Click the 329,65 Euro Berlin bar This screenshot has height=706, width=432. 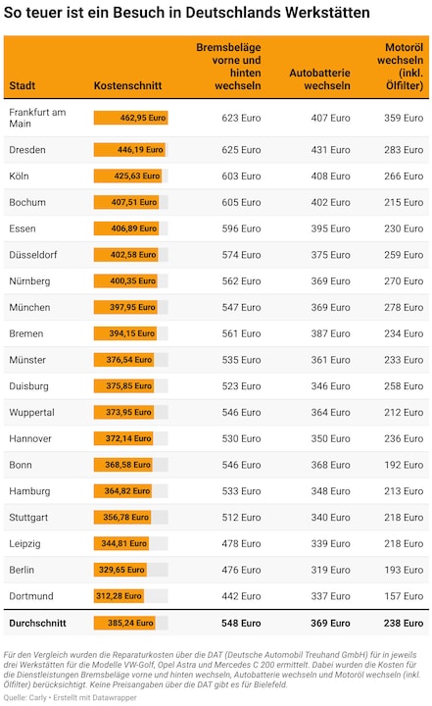point(120,570)
